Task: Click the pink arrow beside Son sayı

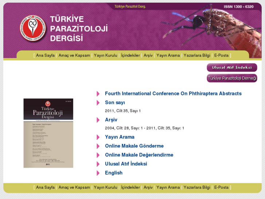Action: pyautogui.click(x=98, y=103)
